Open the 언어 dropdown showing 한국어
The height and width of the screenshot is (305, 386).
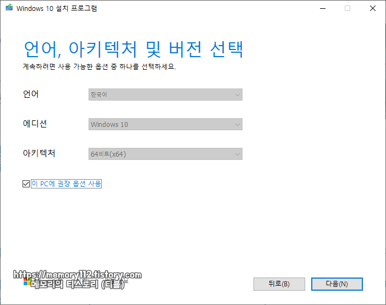166,95
